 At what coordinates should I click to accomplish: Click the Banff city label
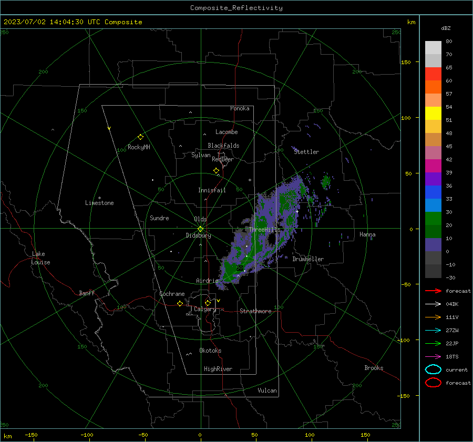[x=87, y=293]
